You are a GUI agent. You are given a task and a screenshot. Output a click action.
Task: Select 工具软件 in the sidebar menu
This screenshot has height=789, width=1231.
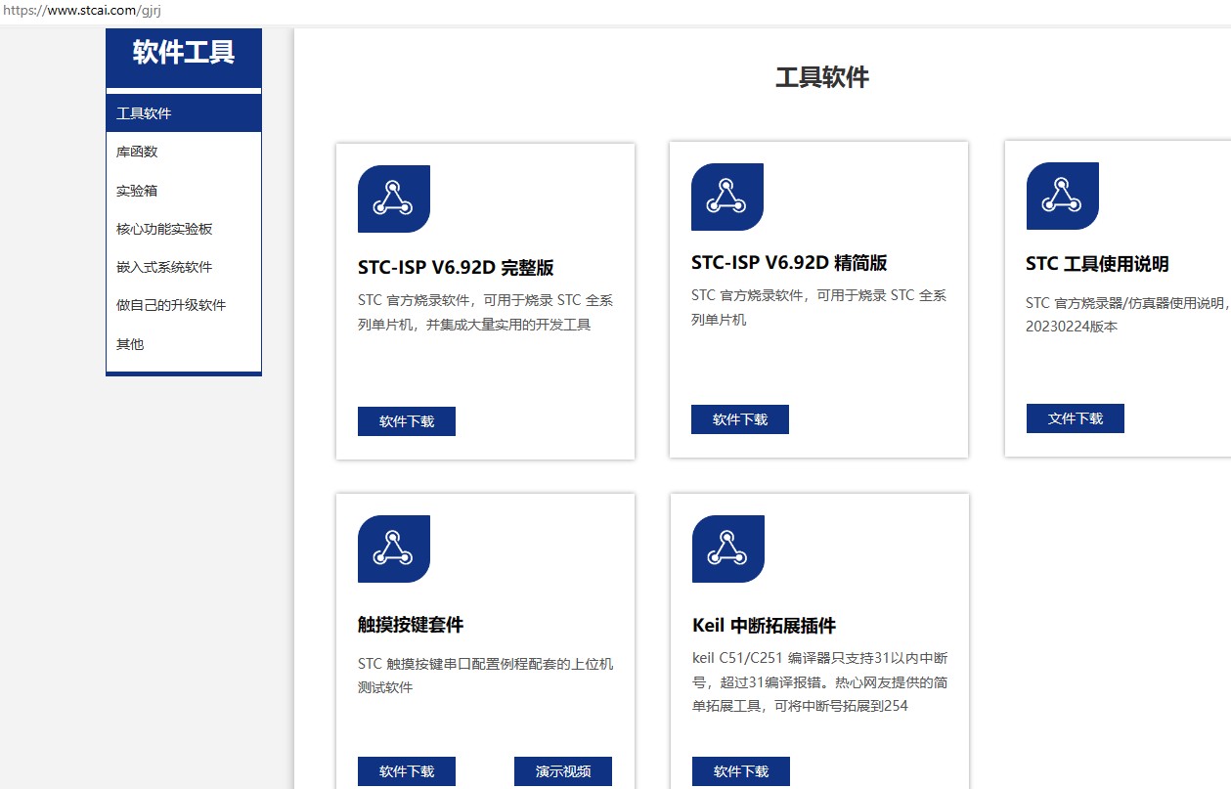pos(184,113)
